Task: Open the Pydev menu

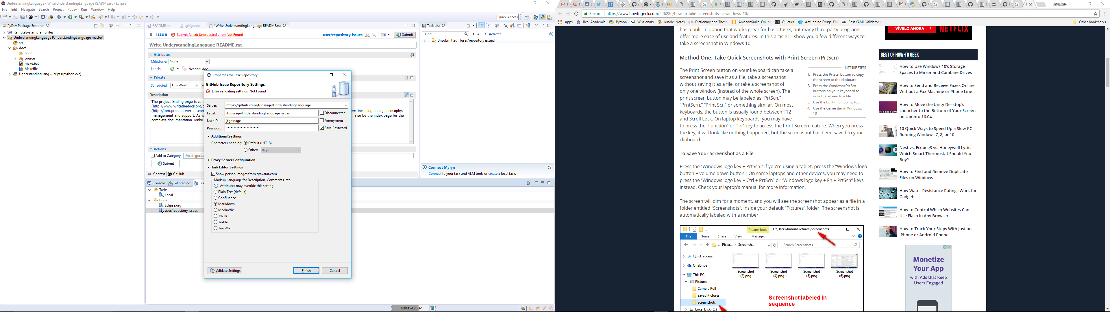Action: [x=72, y=10]
